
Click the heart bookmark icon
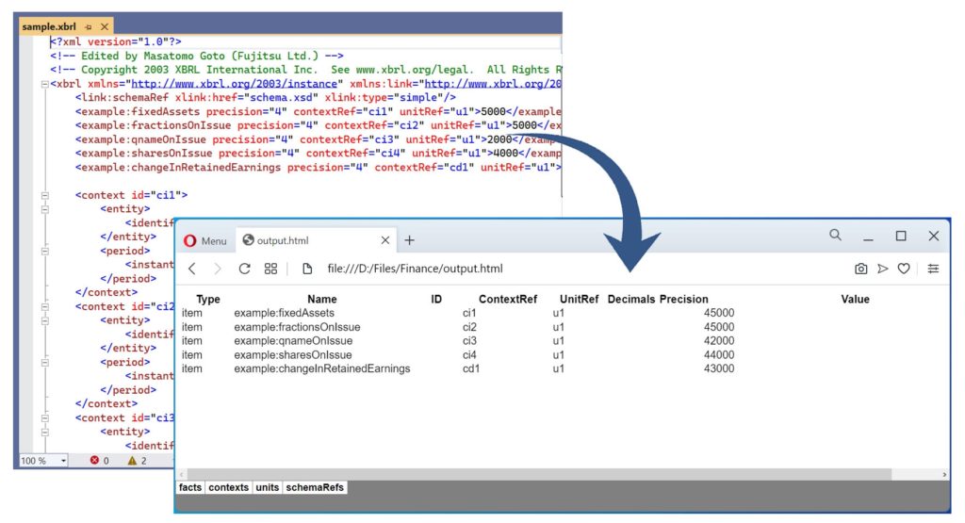click(x=904, y=269)
